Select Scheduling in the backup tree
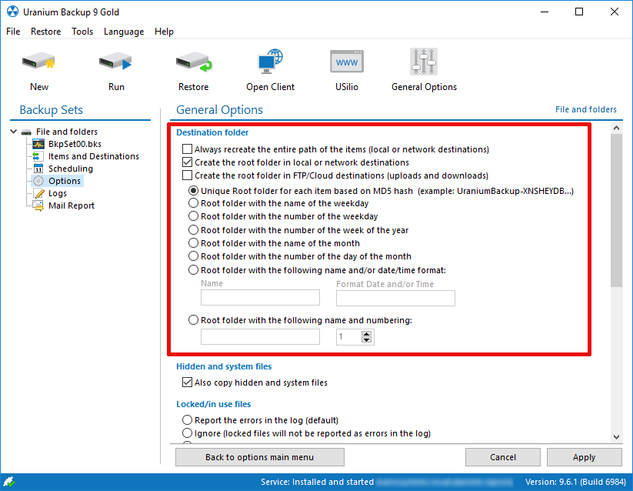 coord(70,169)
